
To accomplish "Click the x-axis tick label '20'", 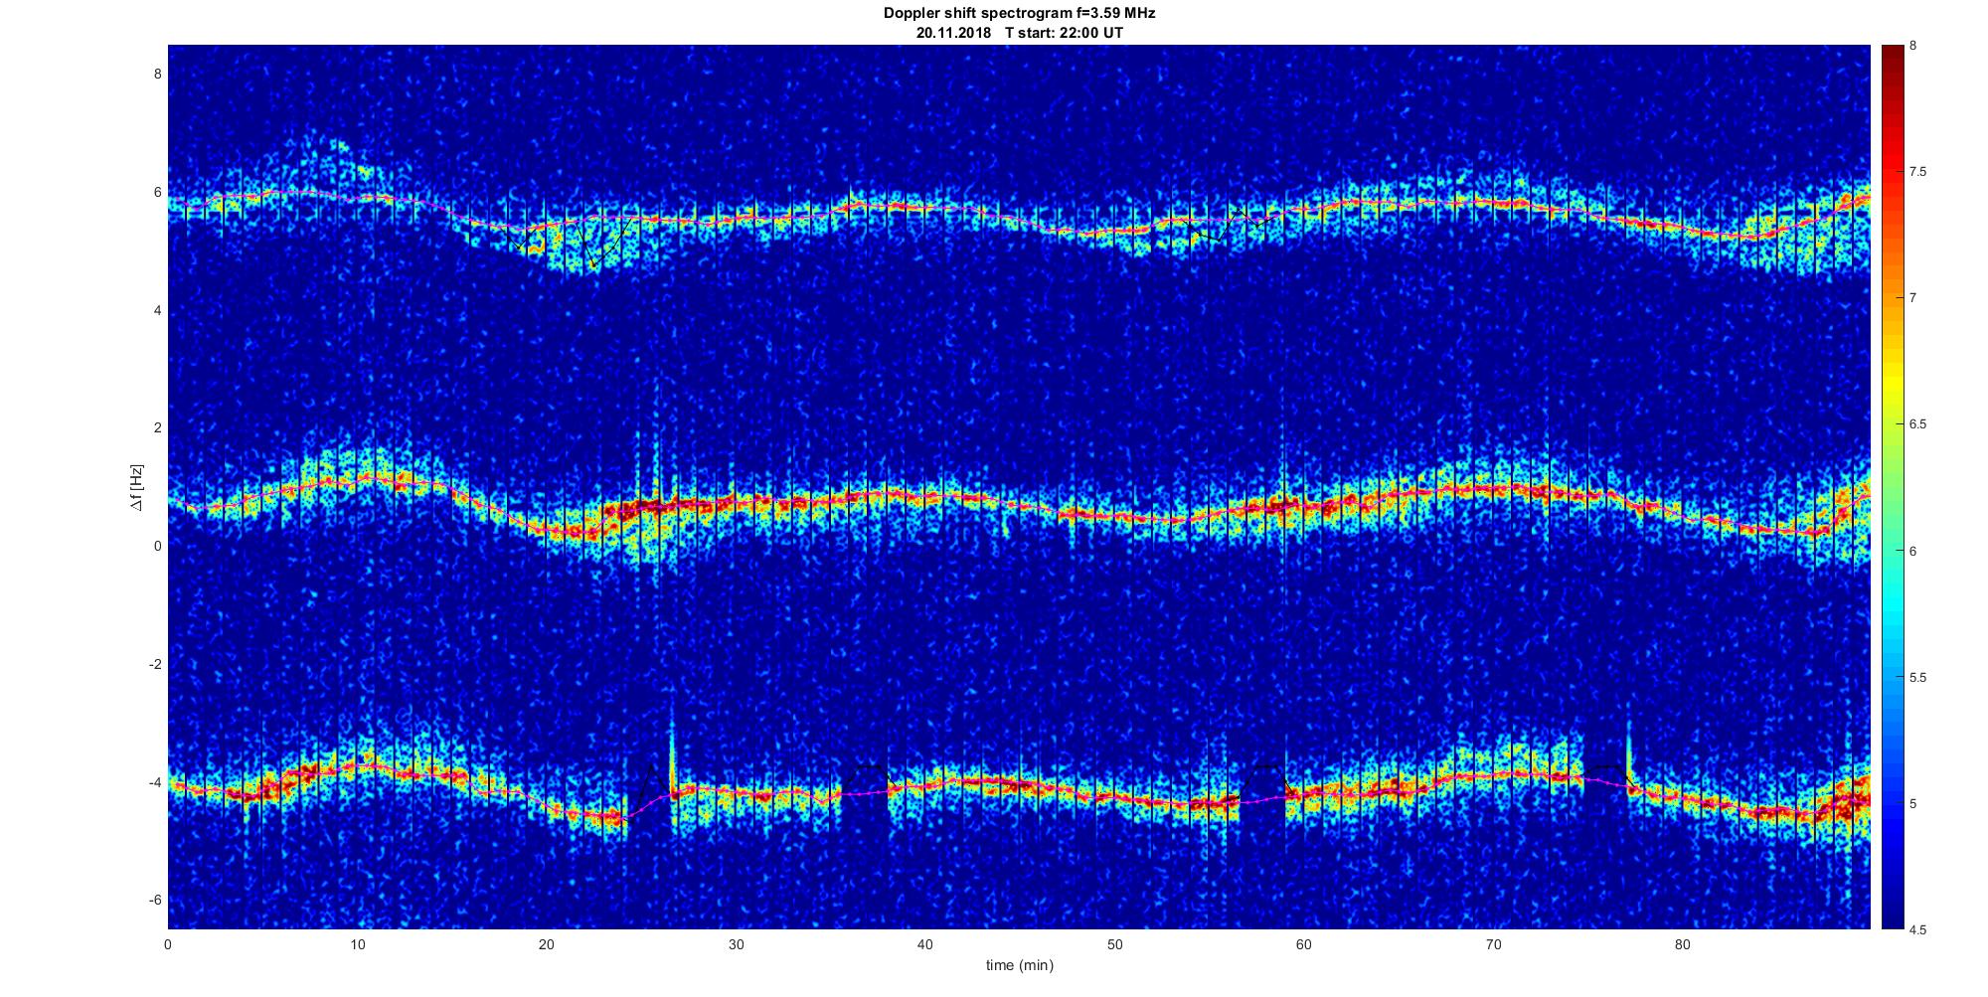I will pyautogui.click(x=547, y=944).
